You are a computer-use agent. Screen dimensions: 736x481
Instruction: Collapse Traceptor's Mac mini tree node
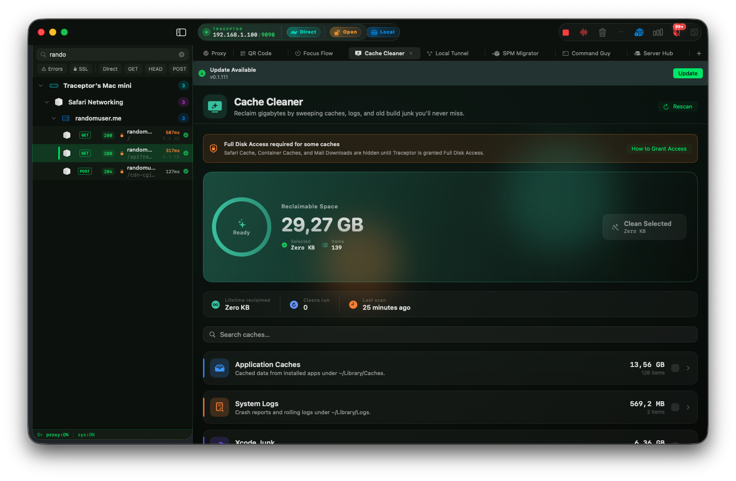pos(41,86)
